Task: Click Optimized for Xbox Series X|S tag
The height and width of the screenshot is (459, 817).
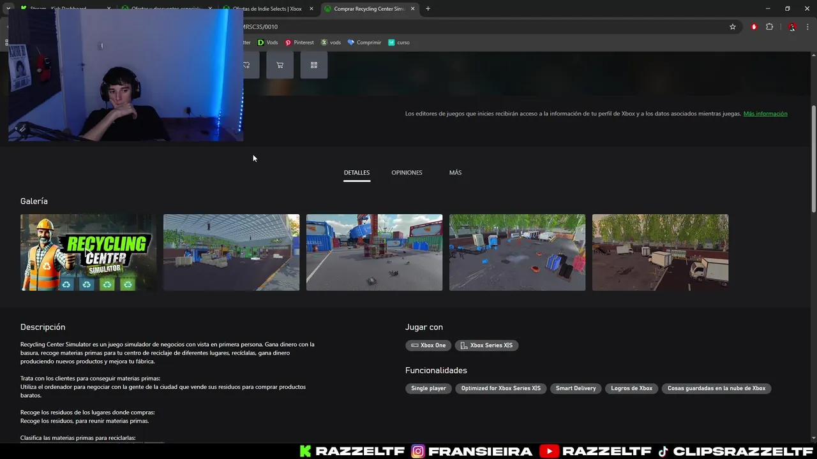Action: coord(501,388)
